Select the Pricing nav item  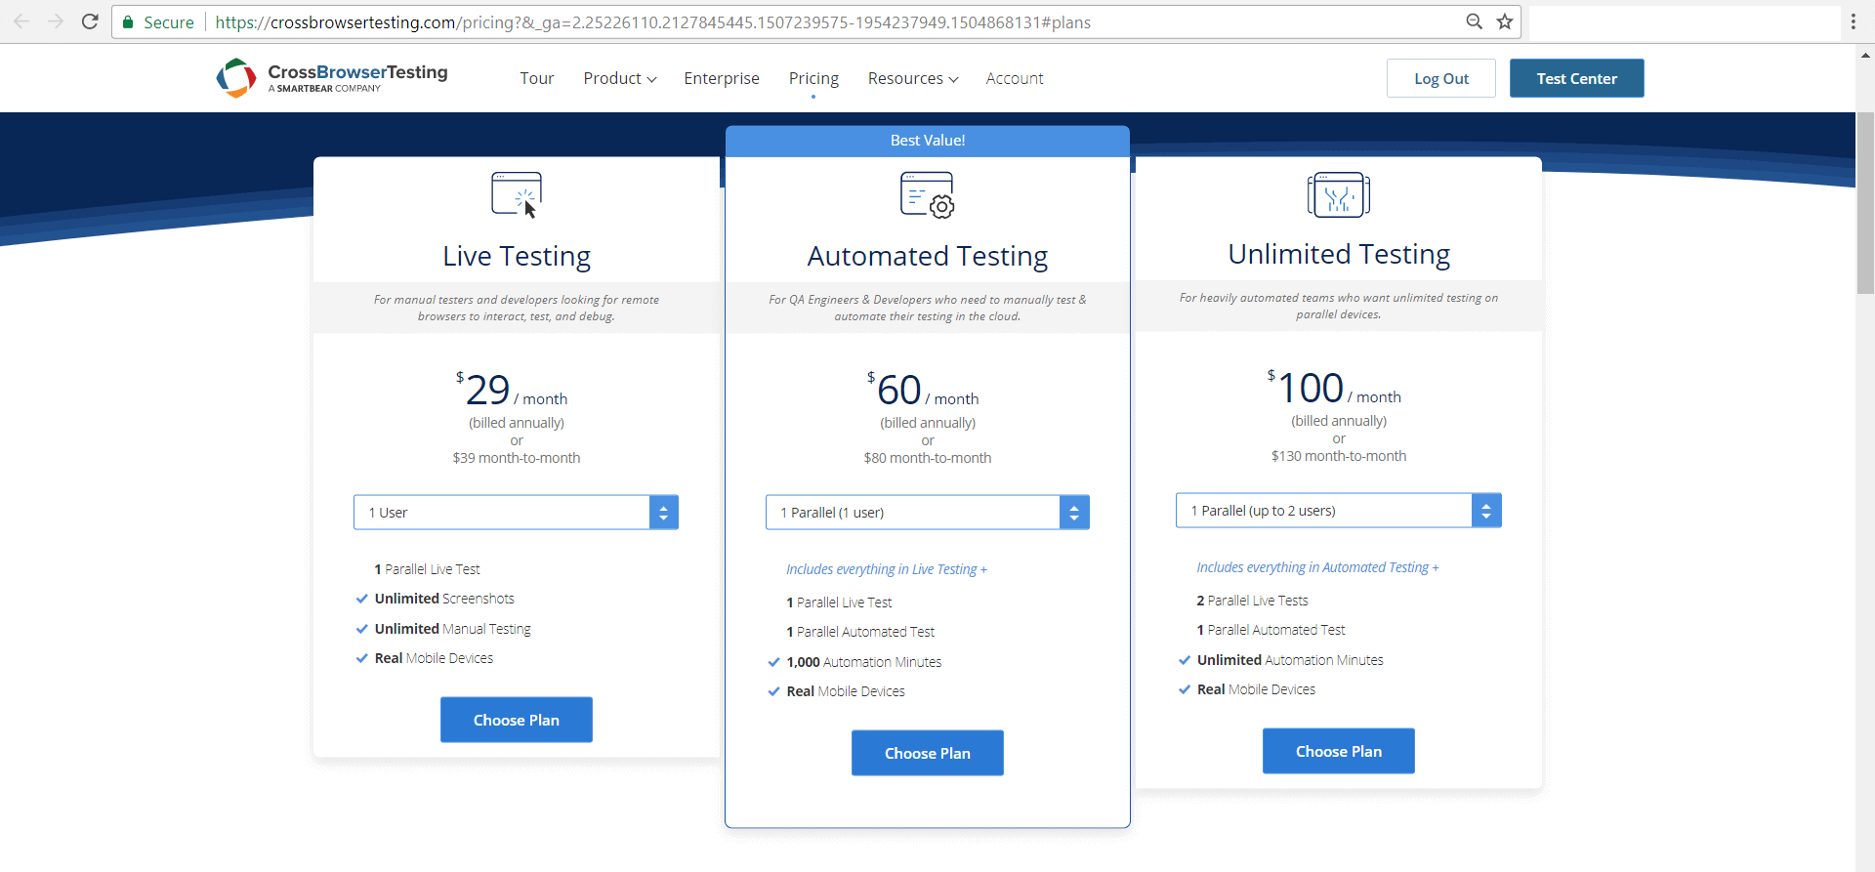[813, 78]
